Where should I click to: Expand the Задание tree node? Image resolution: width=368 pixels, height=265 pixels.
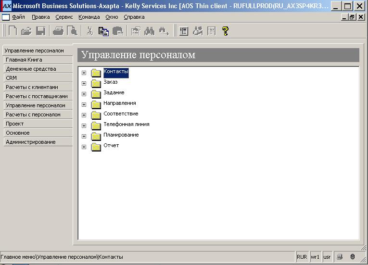tap(84, 94)
